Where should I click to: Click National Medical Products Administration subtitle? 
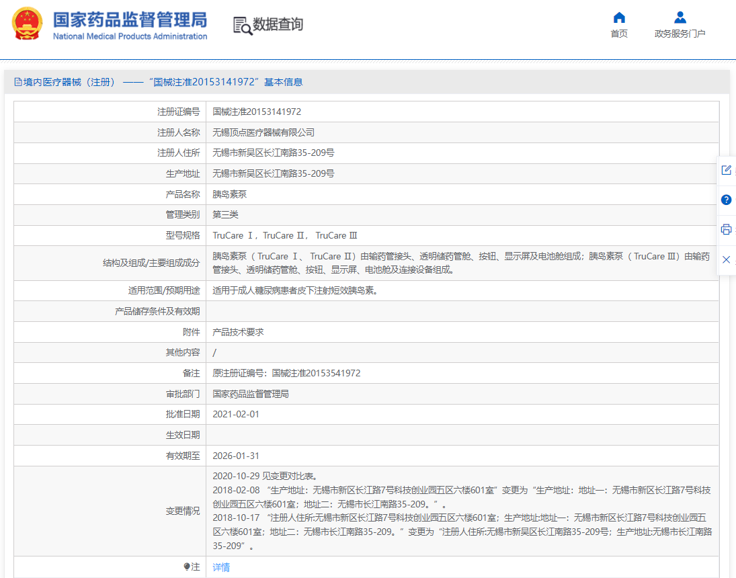click(130, 36)
